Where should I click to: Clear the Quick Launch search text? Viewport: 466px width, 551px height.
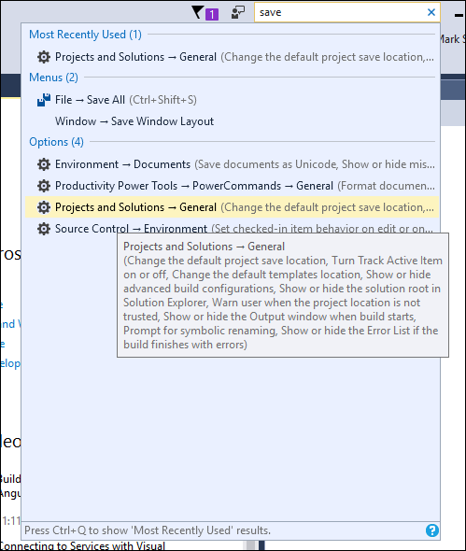(431, 12)
